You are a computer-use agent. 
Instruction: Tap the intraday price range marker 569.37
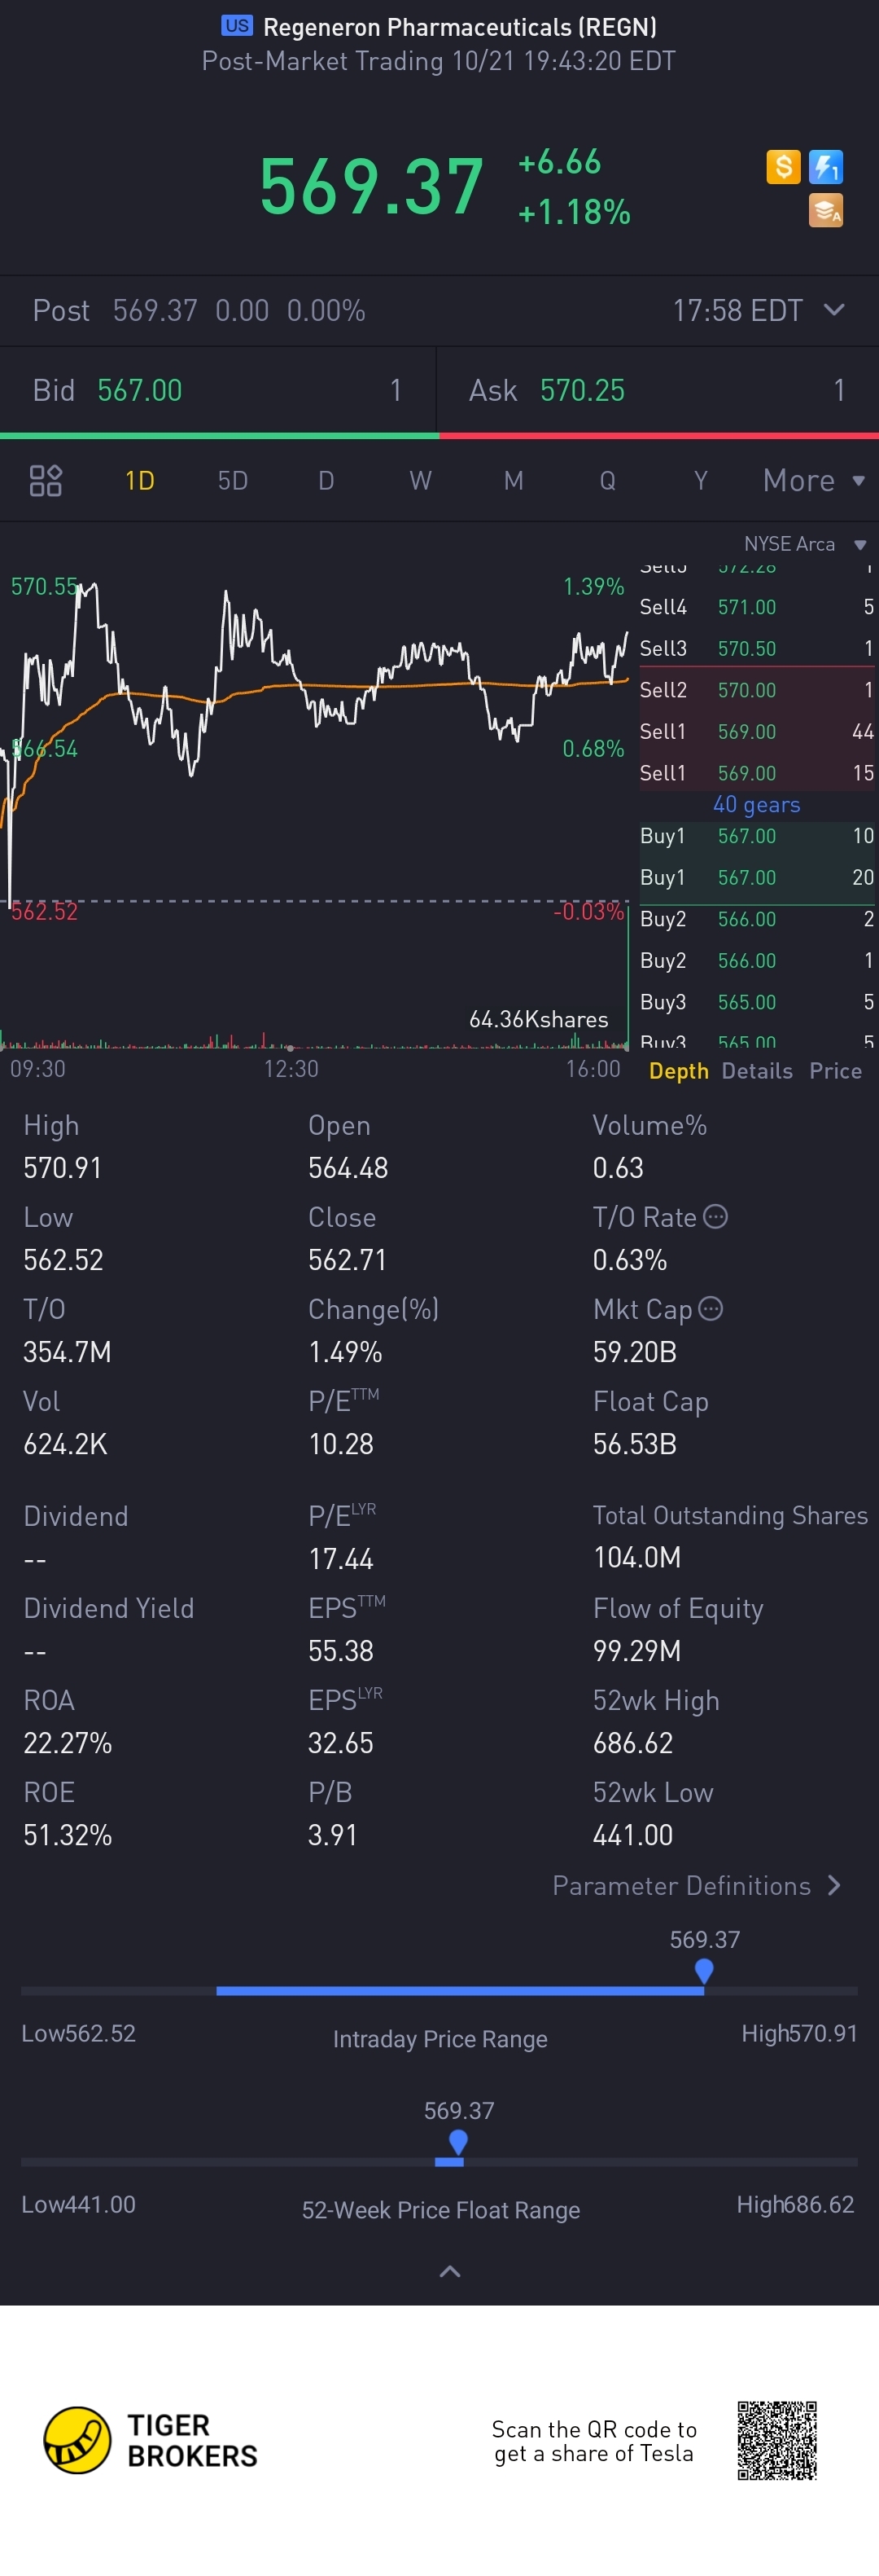(704, 1970)
